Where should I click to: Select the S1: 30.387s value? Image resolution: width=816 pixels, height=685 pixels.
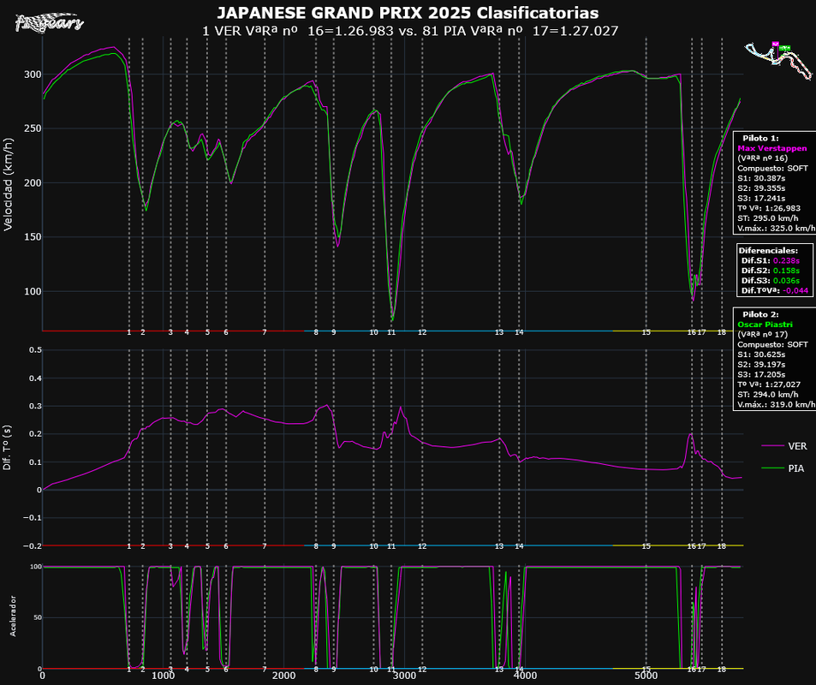pyautogui.click(x=761, y=178)
